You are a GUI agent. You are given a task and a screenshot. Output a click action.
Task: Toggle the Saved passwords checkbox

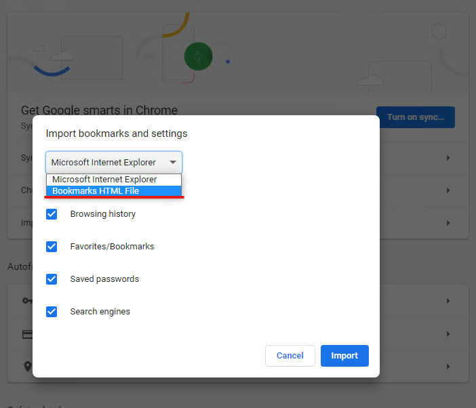tap(52, 279)
